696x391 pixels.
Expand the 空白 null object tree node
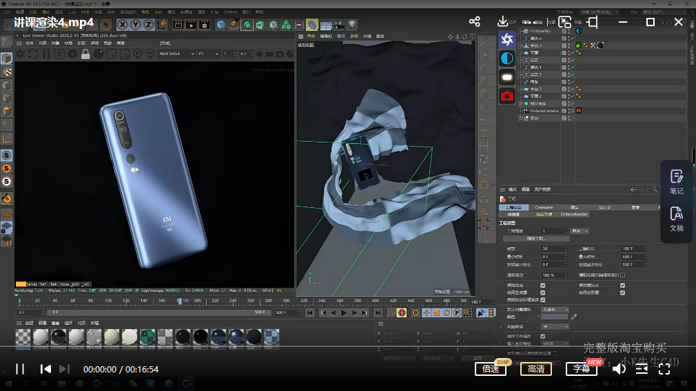coord(521,118)
